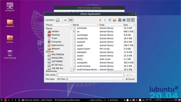The height and width of the screenshot is (102, 181).
Task: Switch to icon grid view
Action: tap(128, 20)
